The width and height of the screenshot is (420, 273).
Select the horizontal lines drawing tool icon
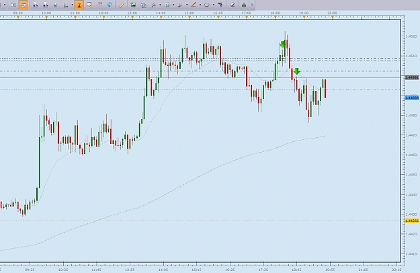167,5
